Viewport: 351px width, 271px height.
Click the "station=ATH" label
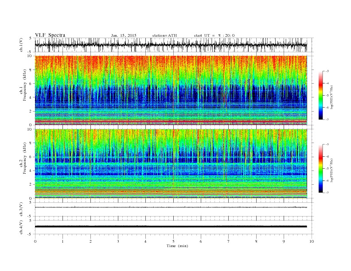(x=164, y=35)
